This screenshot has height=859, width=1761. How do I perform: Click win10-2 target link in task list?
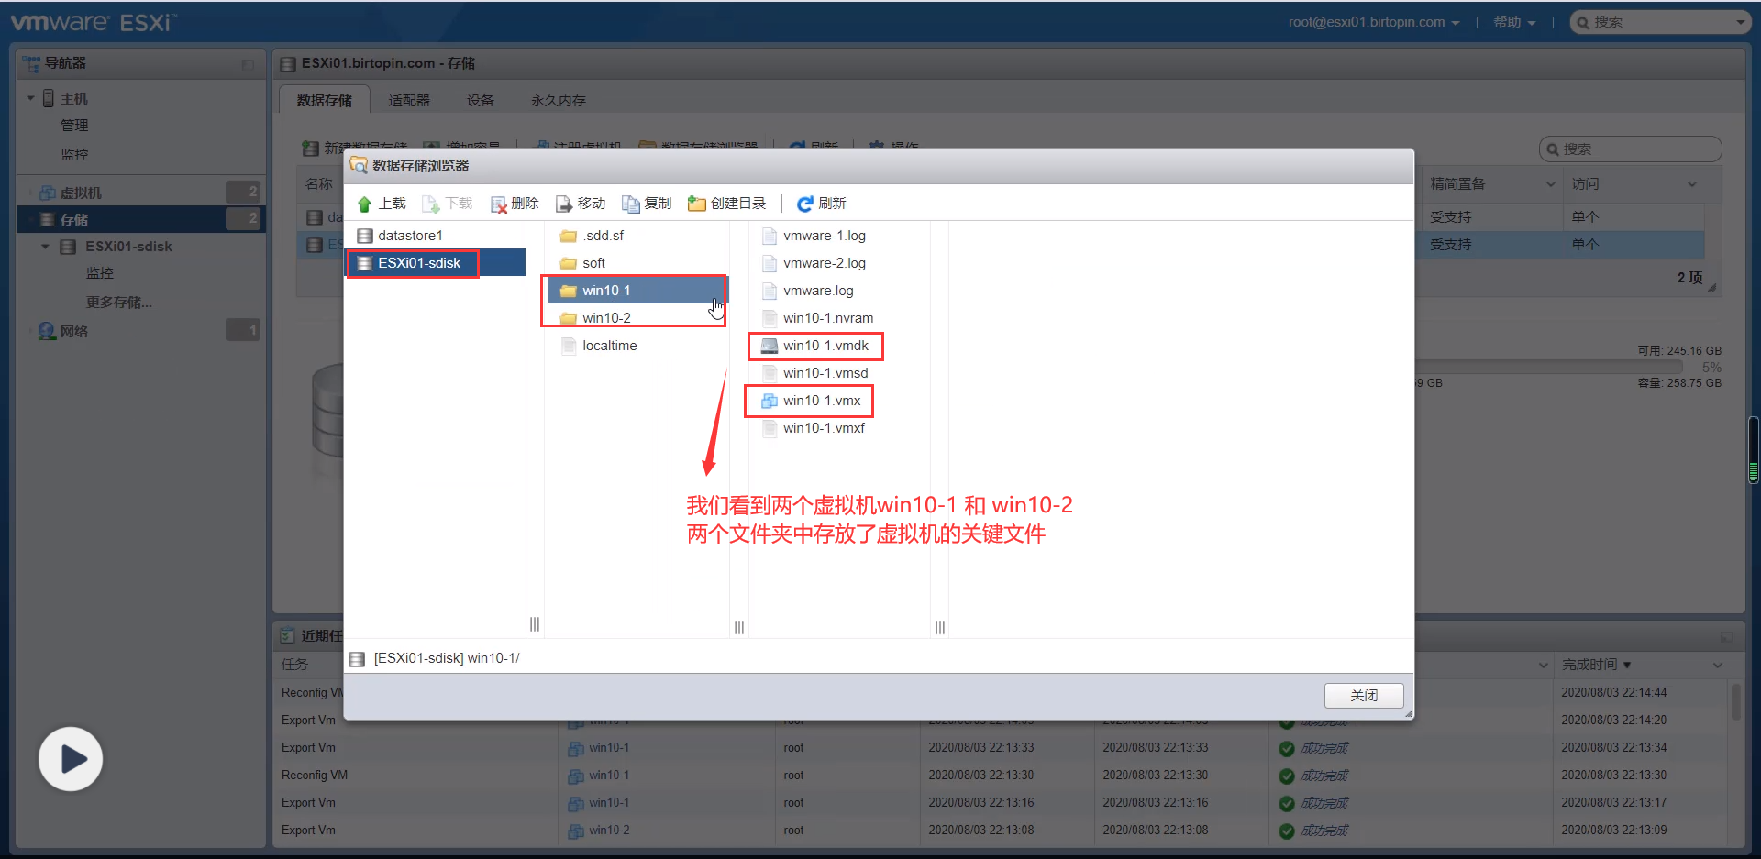coord(609,831)
